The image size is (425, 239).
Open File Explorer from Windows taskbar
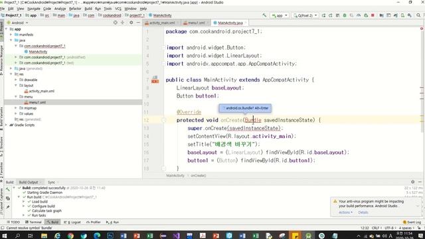pos(44,236)
